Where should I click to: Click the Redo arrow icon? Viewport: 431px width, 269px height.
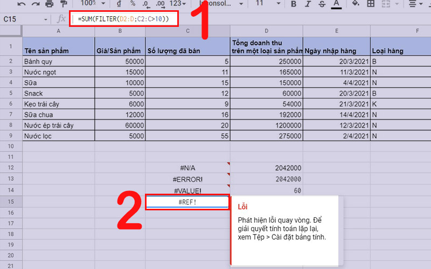tap(36, 4)
